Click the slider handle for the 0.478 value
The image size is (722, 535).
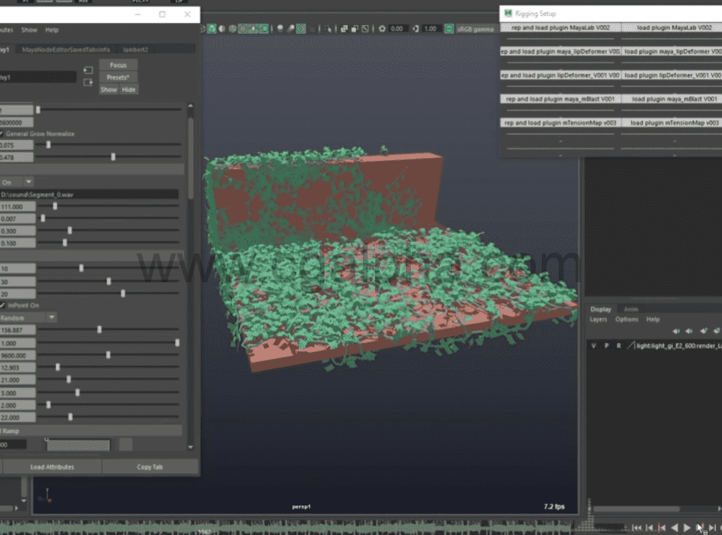click(x=113, y=157)
